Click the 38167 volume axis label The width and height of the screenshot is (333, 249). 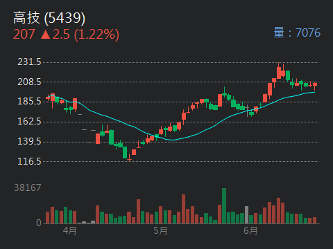pos(28,187)
